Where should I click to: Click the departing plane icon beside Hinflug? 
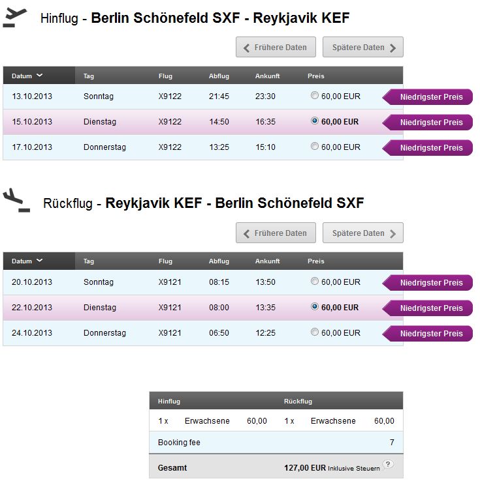pos(14,18)
